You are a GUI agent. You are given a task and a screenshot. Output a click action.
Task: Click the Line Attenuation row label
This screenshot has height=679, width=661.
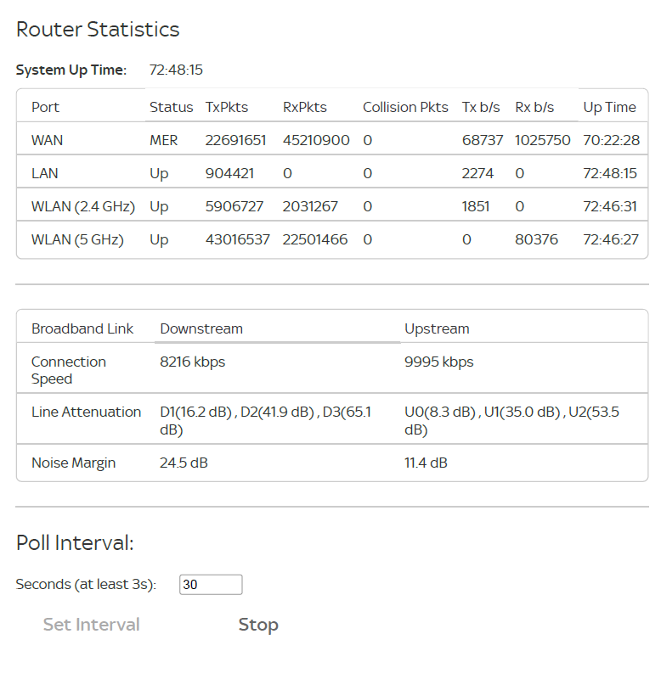coord(86,412)
